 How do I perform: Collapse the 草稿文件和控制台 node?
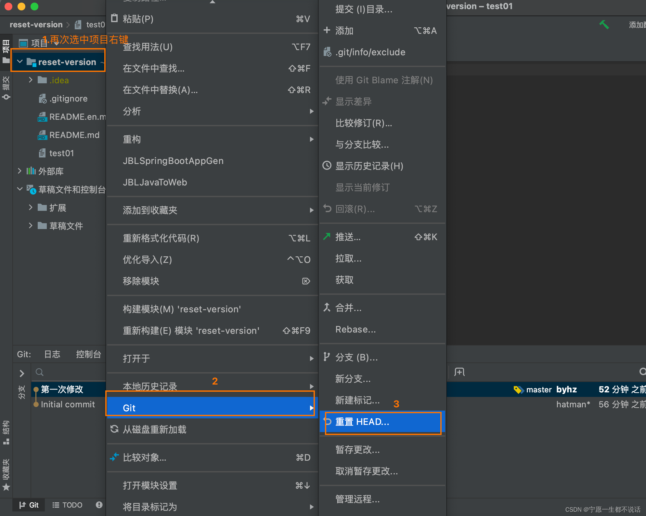20,189
